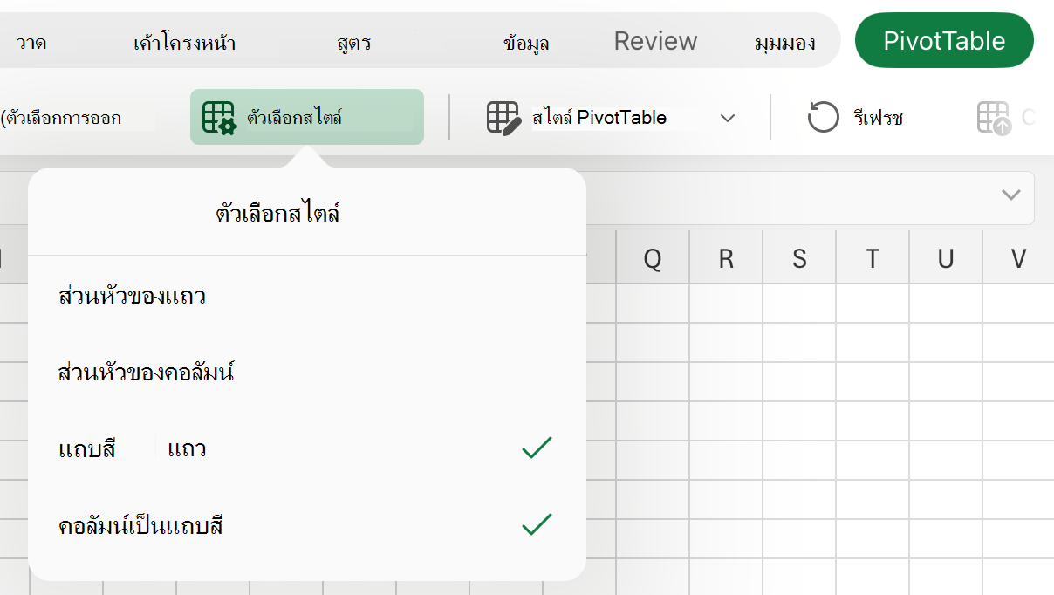This screenshot has height=595, width=1054.
Task: Expand the สไตล์ PivotTable dropdown chevron
Action: point(728,118)
